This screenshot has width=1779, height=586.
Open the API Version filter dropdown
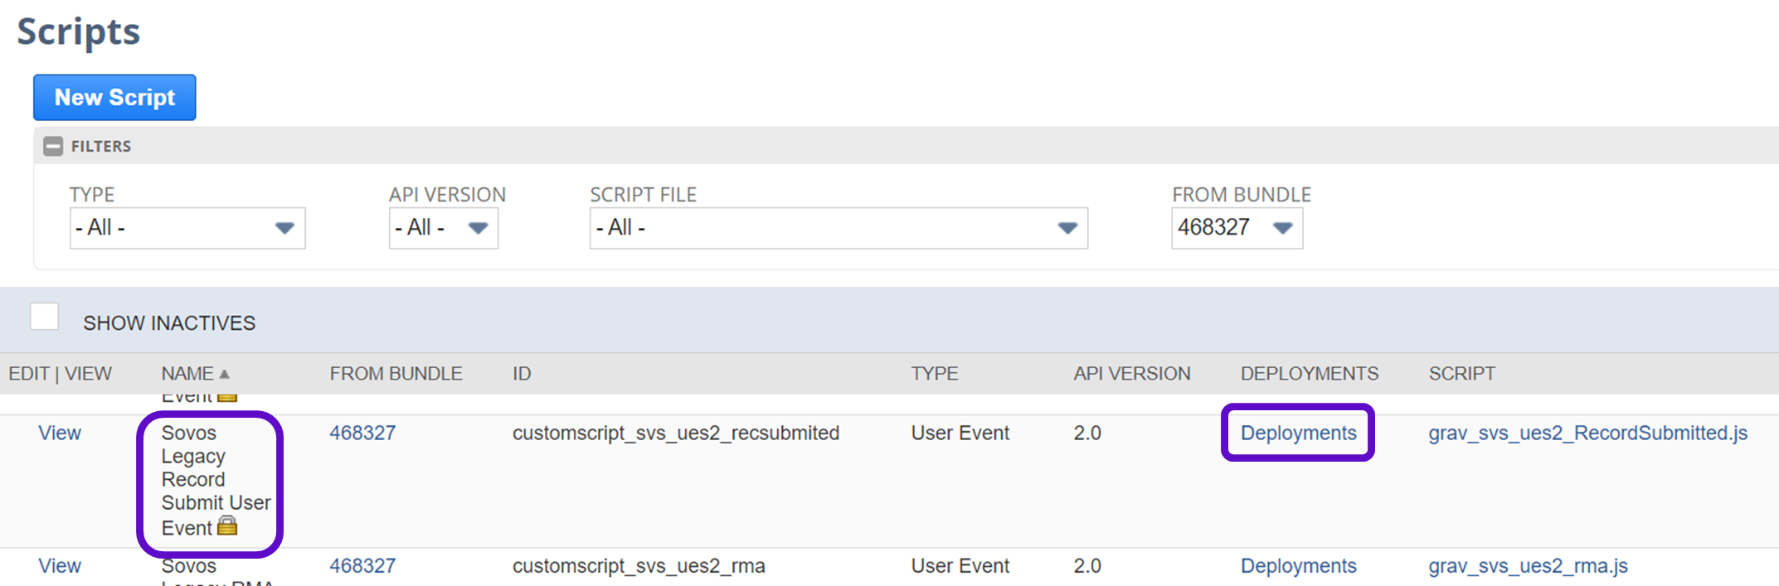coord(444,228)
